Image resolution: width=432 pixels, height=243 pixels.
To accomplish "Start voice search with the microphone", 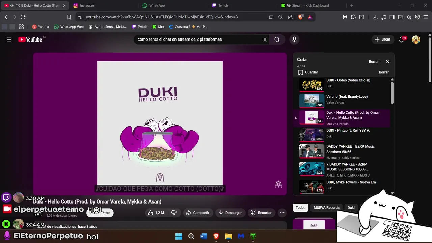I will tap(294, 39).
